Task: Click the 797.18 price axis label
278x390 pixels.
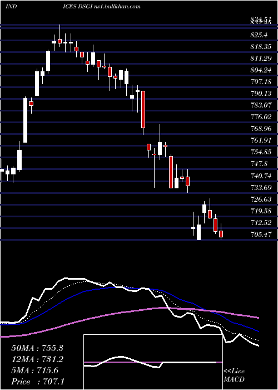Action: pyautogui.click(x=261, y=82)
